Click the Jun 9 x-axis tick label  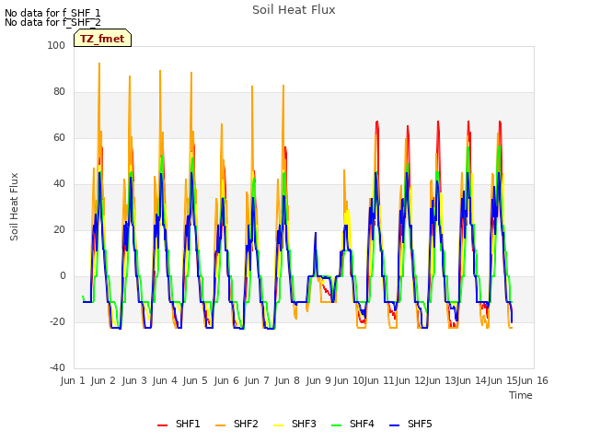pyautogui.click(x=318, y=380)
